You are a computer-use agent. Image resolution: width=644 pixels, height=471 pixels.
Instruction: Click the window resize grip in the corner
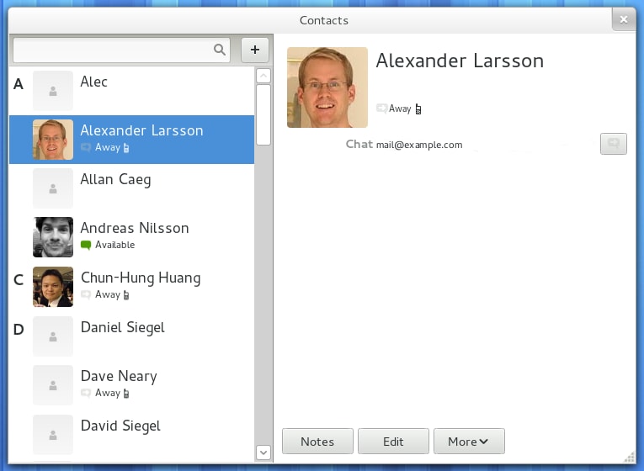pyautogui.click(x=629, y=457)
